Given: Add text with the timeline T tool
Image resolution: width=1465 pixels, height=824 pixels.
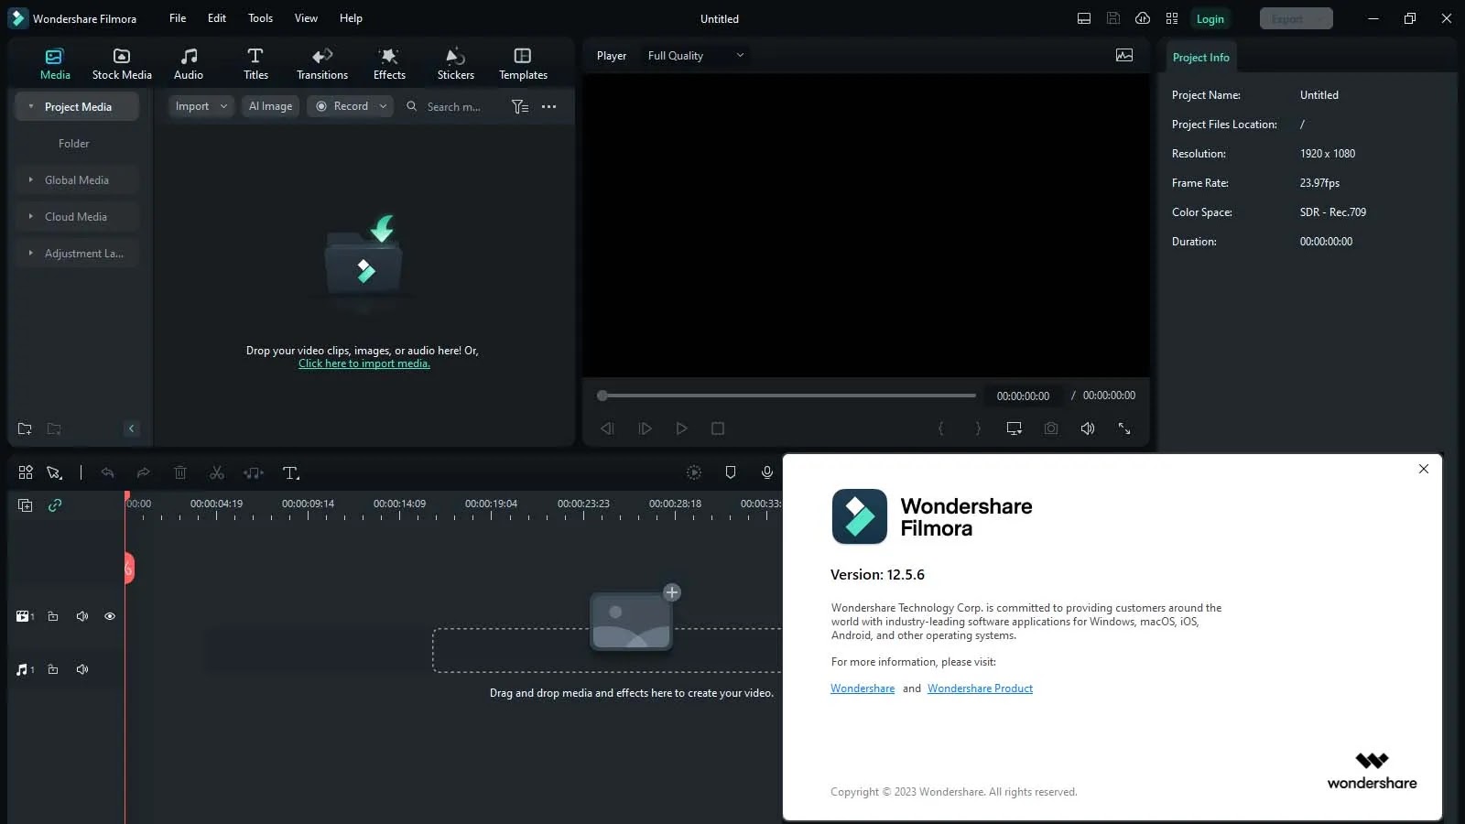Looking at the screenshot, I should (x=291, y=472).
